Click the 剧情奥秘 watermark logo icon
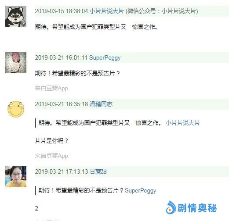Viewport: 229px width, 221px height. 171,207
